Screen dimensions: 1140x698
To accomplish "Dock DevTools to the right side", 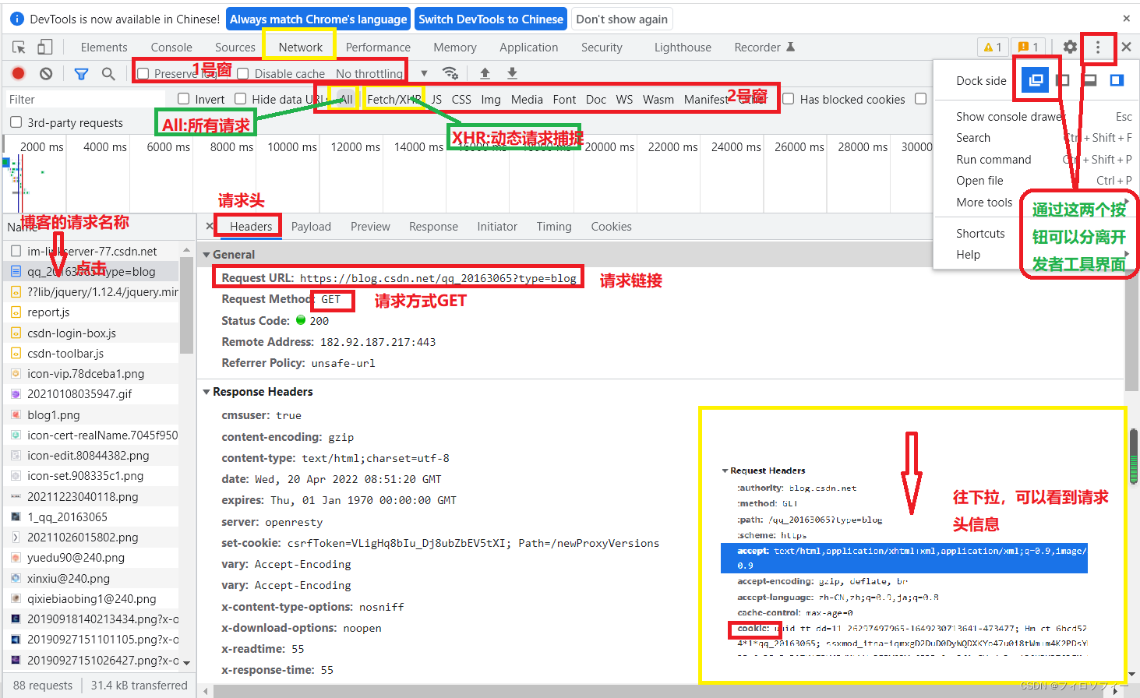I will pyautogui.click(x=1117, y=80).
